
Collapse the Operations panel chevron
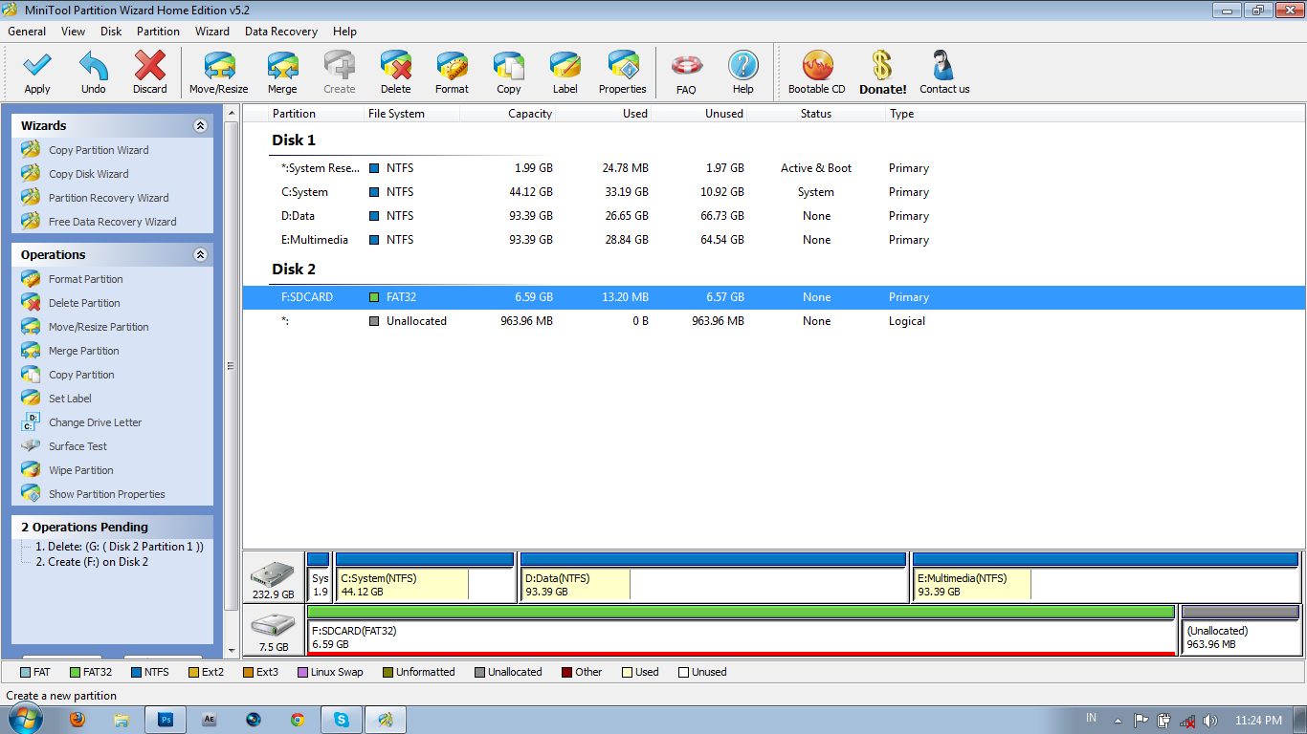[x=200, y=254]
